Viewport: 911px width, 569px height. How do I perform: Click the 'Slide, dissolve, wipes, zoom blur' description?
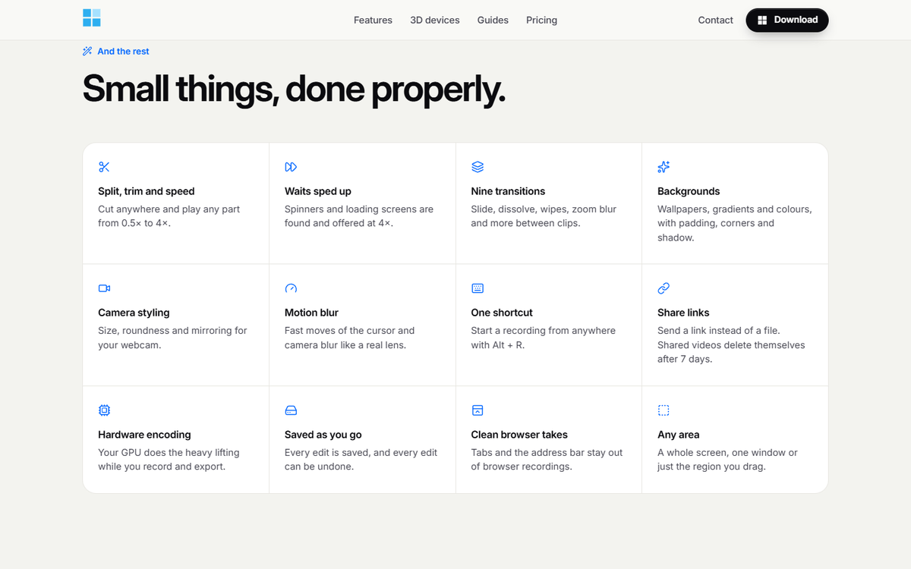pos(544,216)
